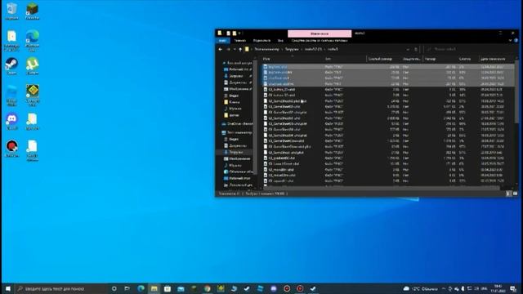523x294 pixels.
Task: Select Downloads under This PC in sidebar
Action: [x=236, y=153]
